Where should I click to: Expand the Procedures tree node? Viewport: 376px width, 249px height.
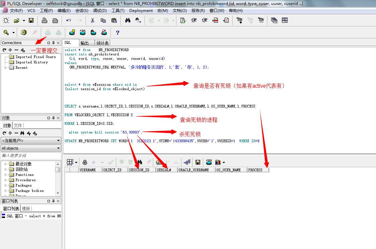(x=5, y=180)
